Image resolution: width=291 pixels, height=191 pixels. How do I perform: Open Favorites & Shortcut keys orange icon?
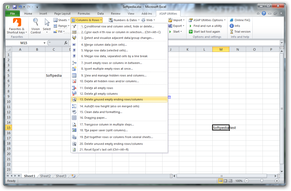pyautogui.click(x=17, y=22)
